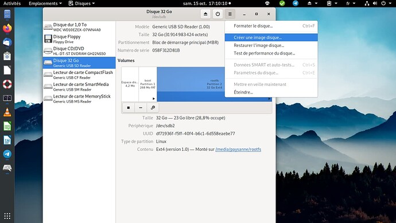
Task: Launch VLC media player from dock
Action: click(7, 112)
